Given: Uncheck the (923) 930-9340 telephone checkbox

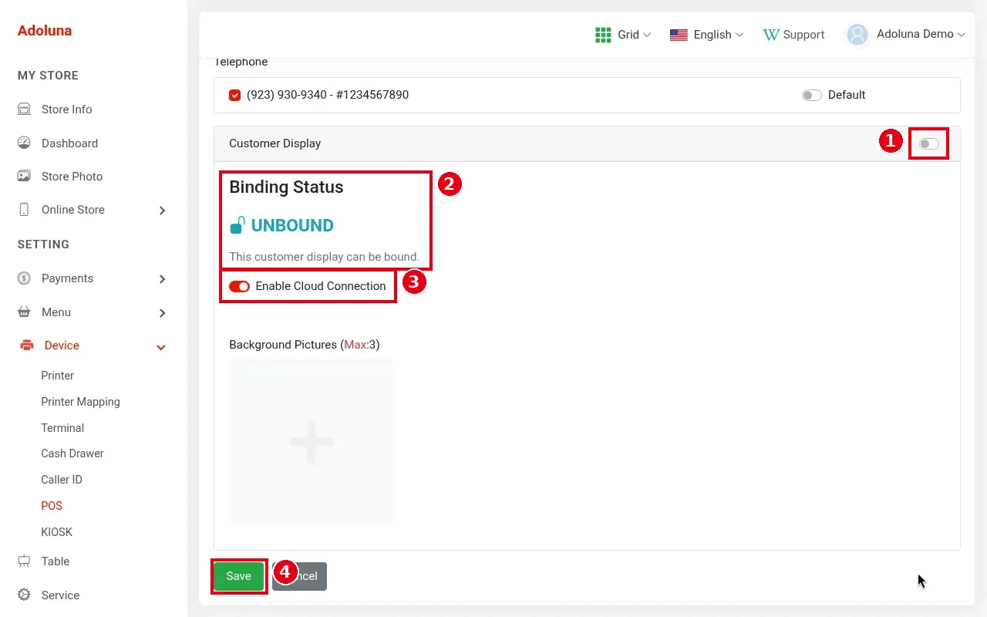Looking at the screenshot, I should 235,96.
